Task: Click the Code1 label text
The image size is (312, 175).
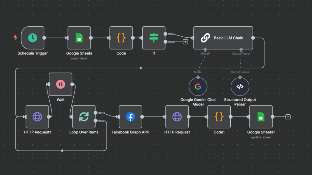Action: coord(219,132)
